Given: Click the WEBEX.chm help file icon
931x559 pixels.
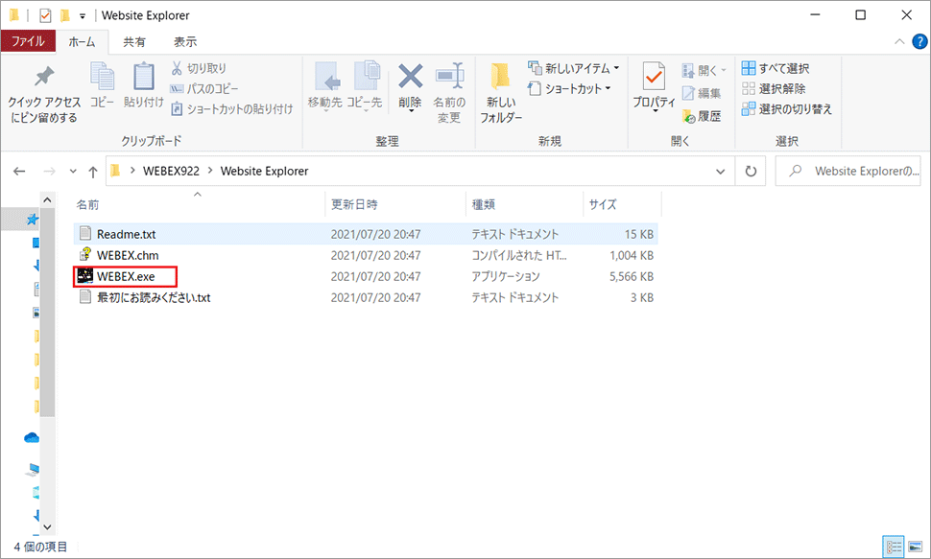Looking at the screenshot, I should (x=85, y=255).
